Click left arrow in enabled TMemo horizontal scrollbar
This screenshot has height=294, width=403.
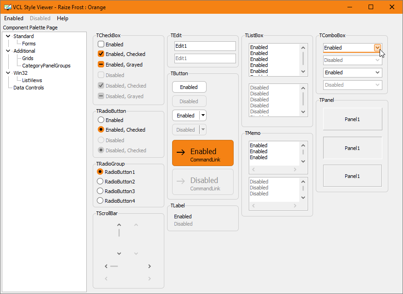point(253,169)
